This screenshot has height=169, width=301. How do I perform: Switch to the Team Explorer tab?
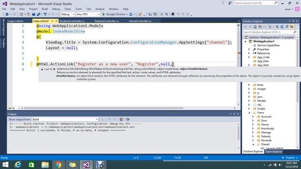pyautogui.click(x=274, y=152)
